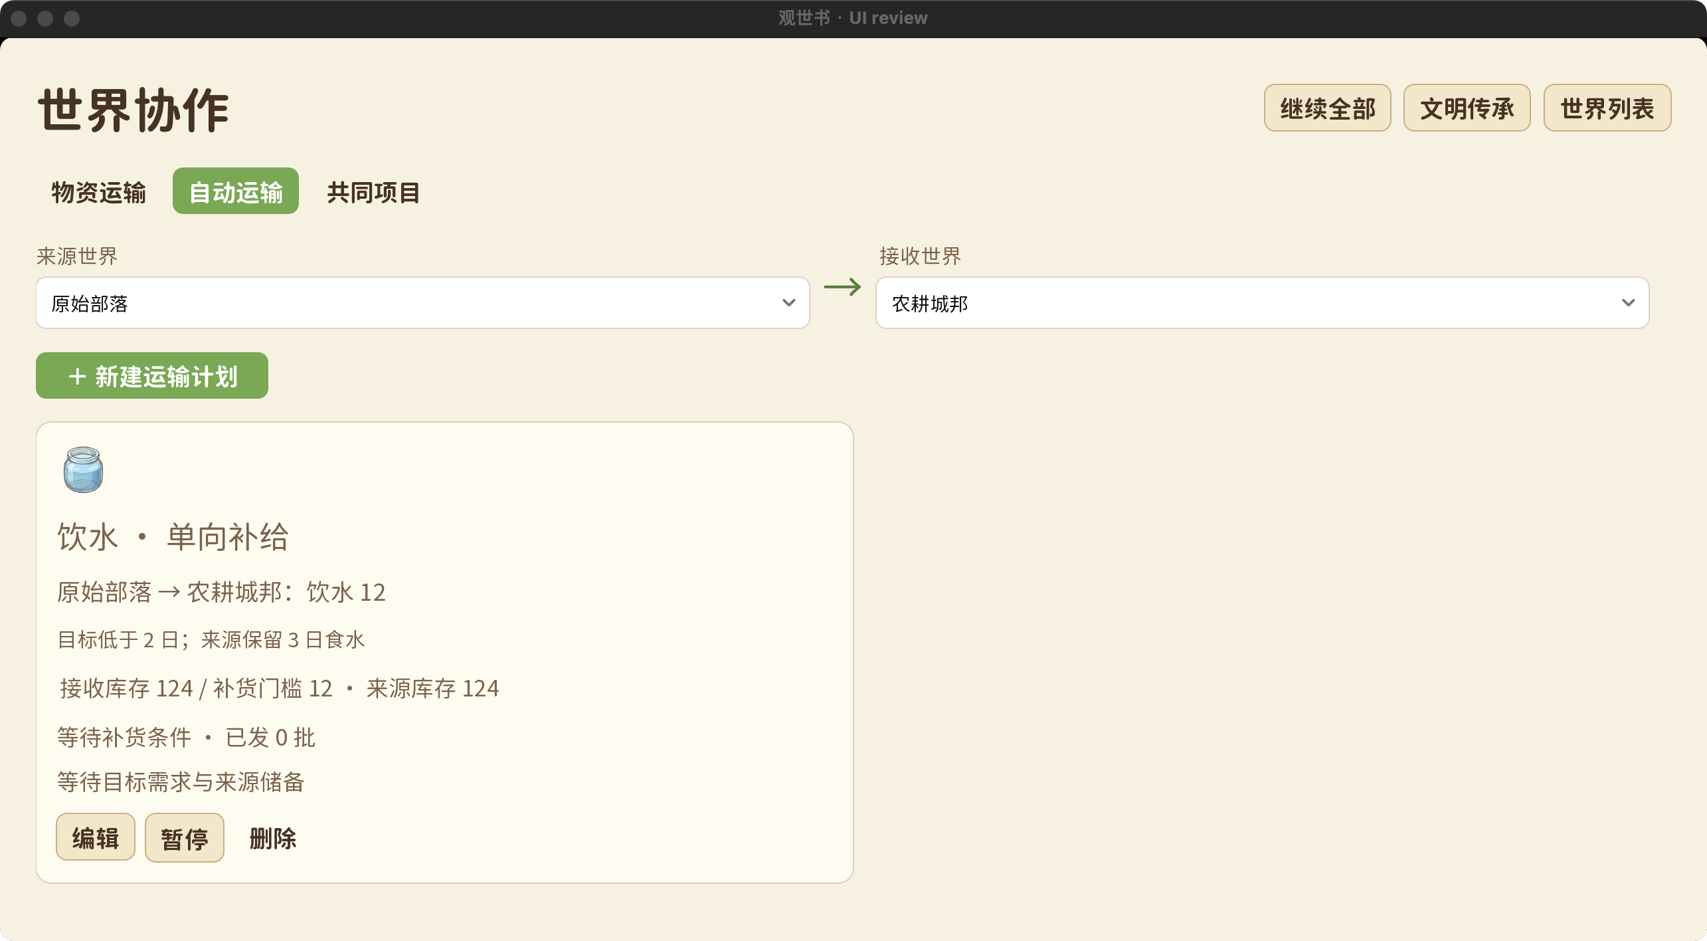Select the 自动运输 tab
Screen dimensions: 1707x941
coord(236,192)
